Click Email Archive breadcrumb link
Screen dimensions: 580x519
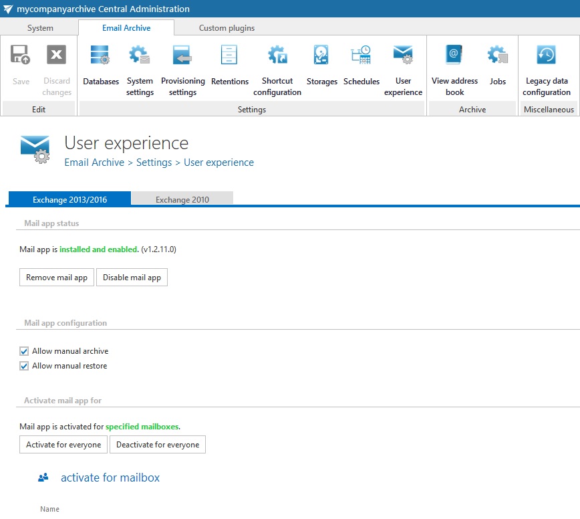pos(94,163)
